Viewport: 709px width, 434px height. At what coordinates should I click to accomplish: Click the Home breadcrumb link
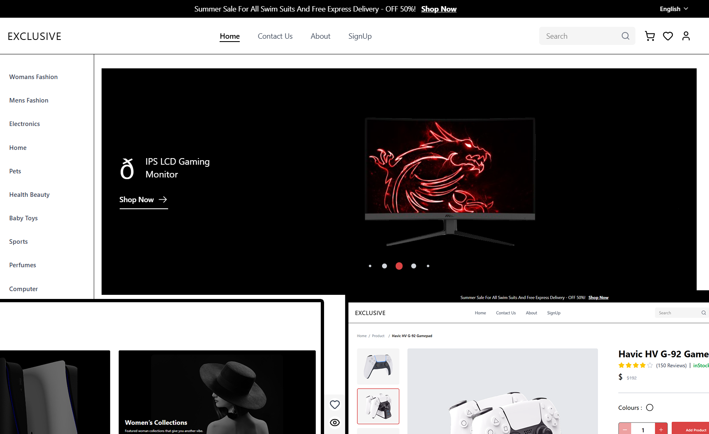[361, 336]
